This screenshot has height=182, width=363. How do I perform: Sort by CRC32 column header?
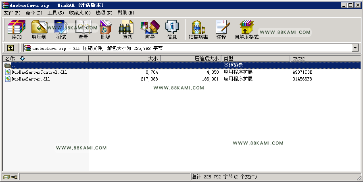coord(325,59)
